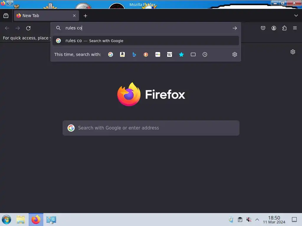The width and height of the screenshot is (302, 226).
Task: Reload the current page
Action: (28, 28)
